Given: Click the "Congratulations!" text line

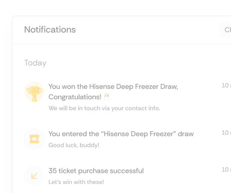Looking at the screenshot, I should (75, 97).
